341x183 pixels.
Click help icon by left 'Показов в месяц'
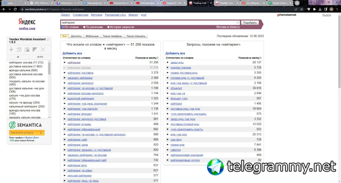[157, 58]
